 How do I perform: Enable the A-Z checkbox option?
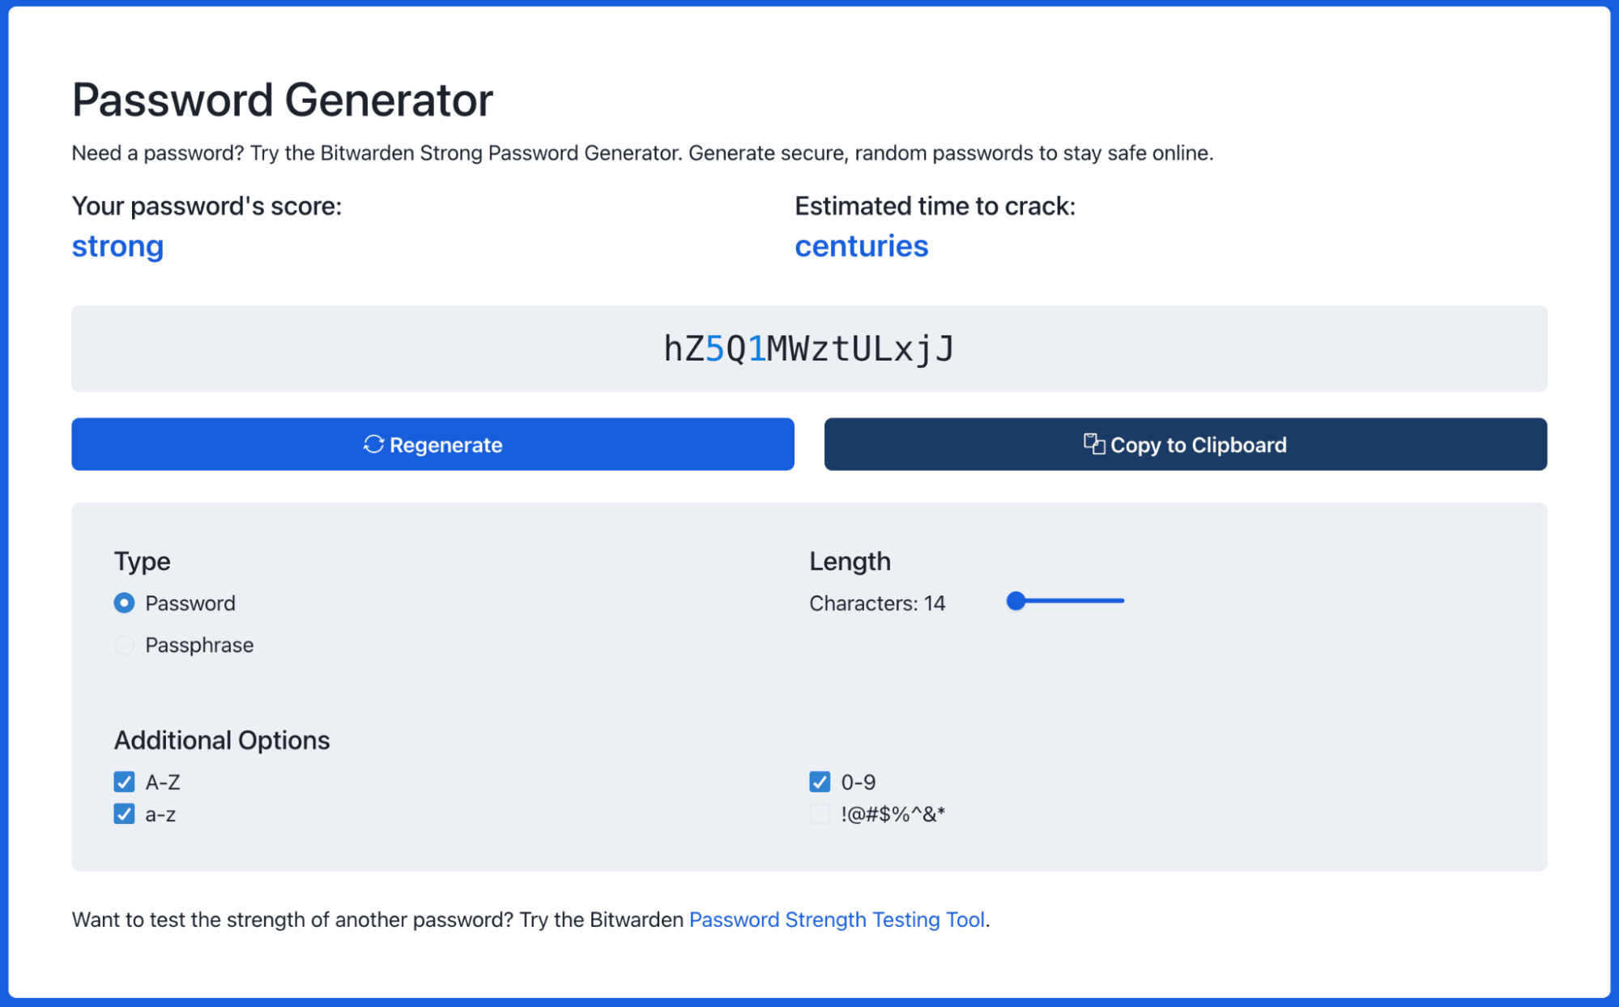point(123,779)
